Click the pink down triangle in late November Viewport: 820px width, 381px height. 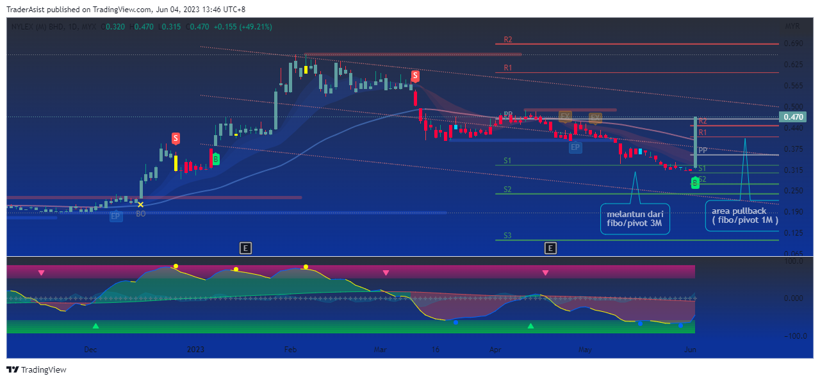pos(41,273)
